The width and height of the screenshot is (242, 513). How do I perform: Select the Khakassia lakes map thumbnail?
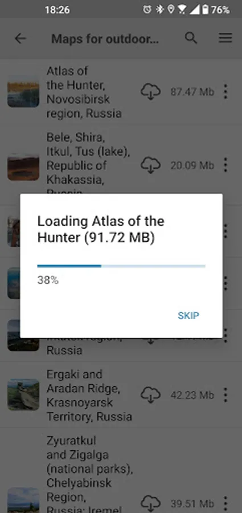point(23,165)
